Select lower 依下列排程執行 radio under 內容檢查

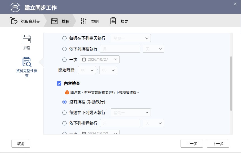[x=64, y=123]
